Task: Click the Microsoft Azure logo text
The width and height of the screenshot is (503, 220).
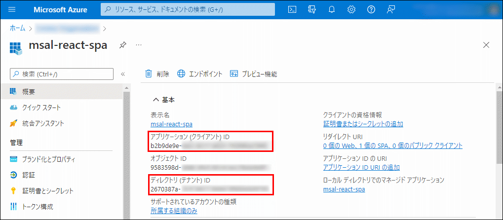Action: [x=60, y=10]
